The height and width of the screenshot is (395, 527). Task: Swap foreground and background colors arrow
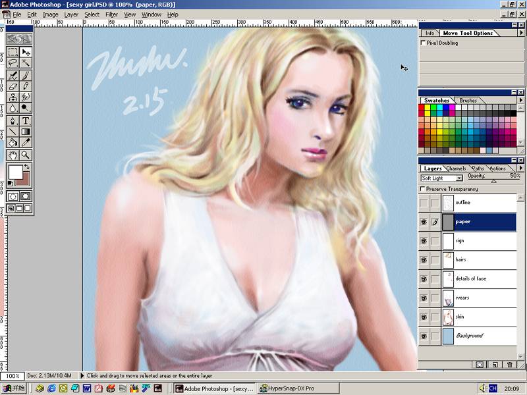point(27,167)
